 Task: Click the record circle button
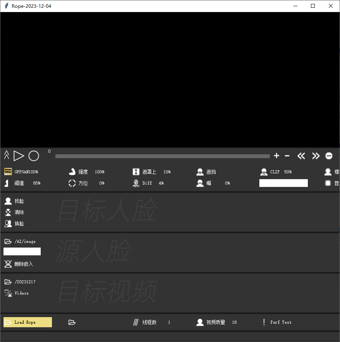[34, 156]
